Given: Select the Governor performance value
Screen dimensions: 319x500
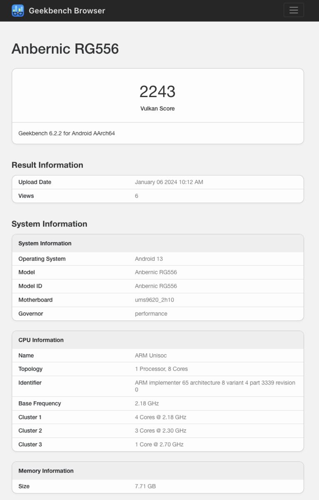Looking at the screenshot, I should point(151,314).
